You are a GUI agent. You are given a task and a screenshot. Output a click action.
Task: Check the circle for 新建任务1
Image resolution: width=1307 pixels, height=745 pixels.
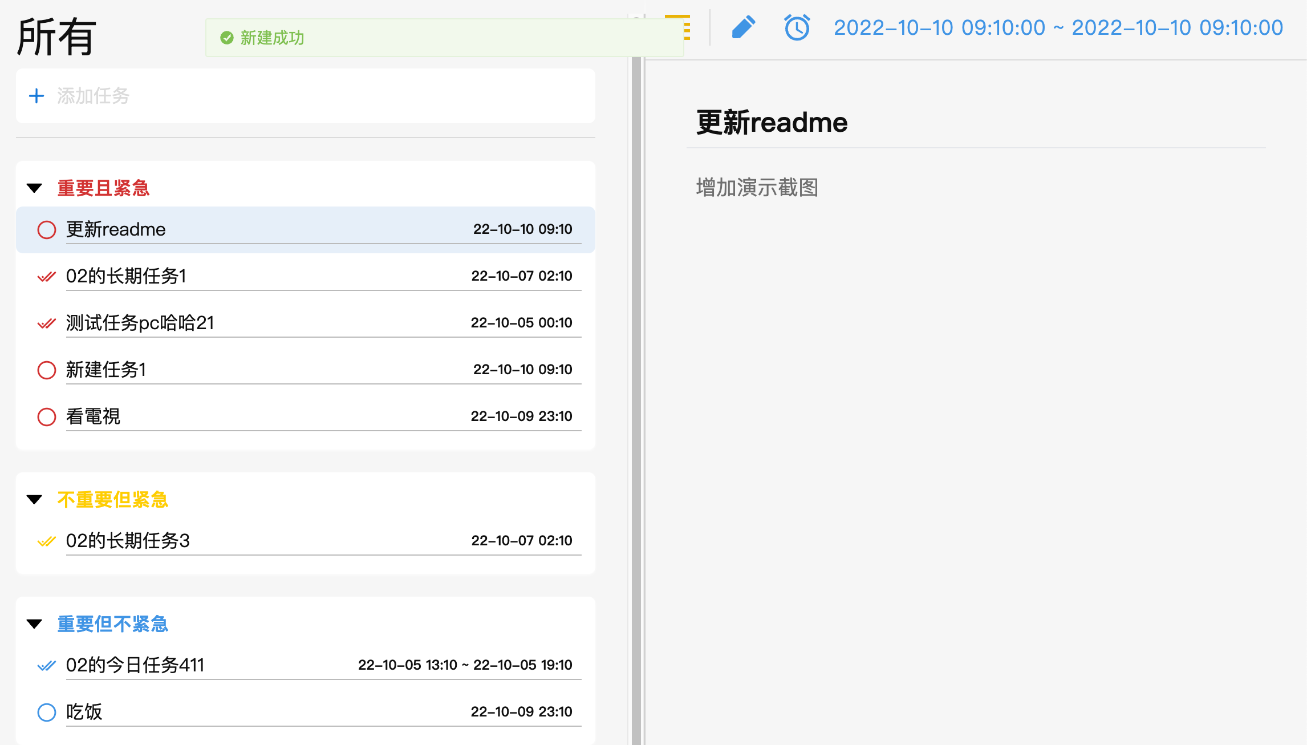click(46, 370)
